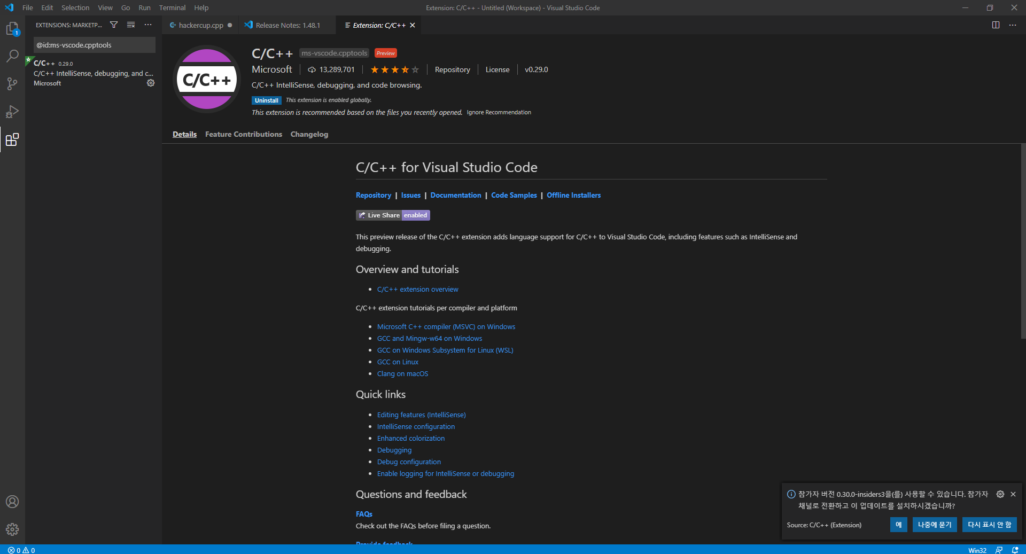Open the Accounts menu icon
This screenshot has width=1026, height=554.
coord(12,502)
